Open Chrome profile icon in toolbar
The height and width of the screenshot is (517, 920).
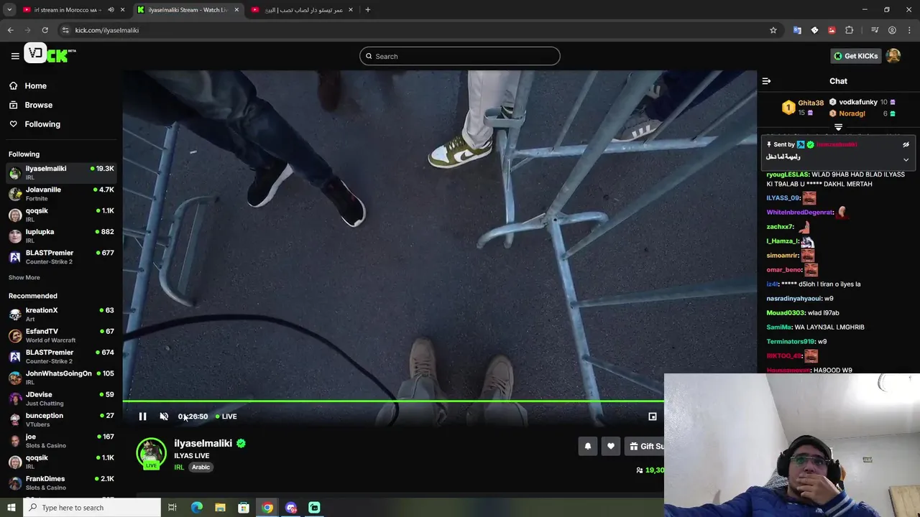(892, 30)
